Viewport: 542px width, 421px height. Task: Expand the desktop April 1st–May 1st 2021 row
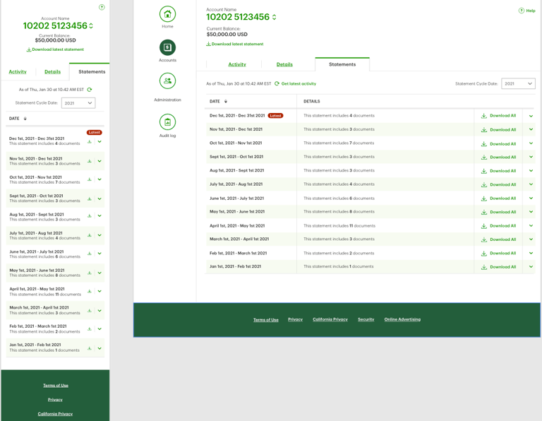(x=531, y=225)
